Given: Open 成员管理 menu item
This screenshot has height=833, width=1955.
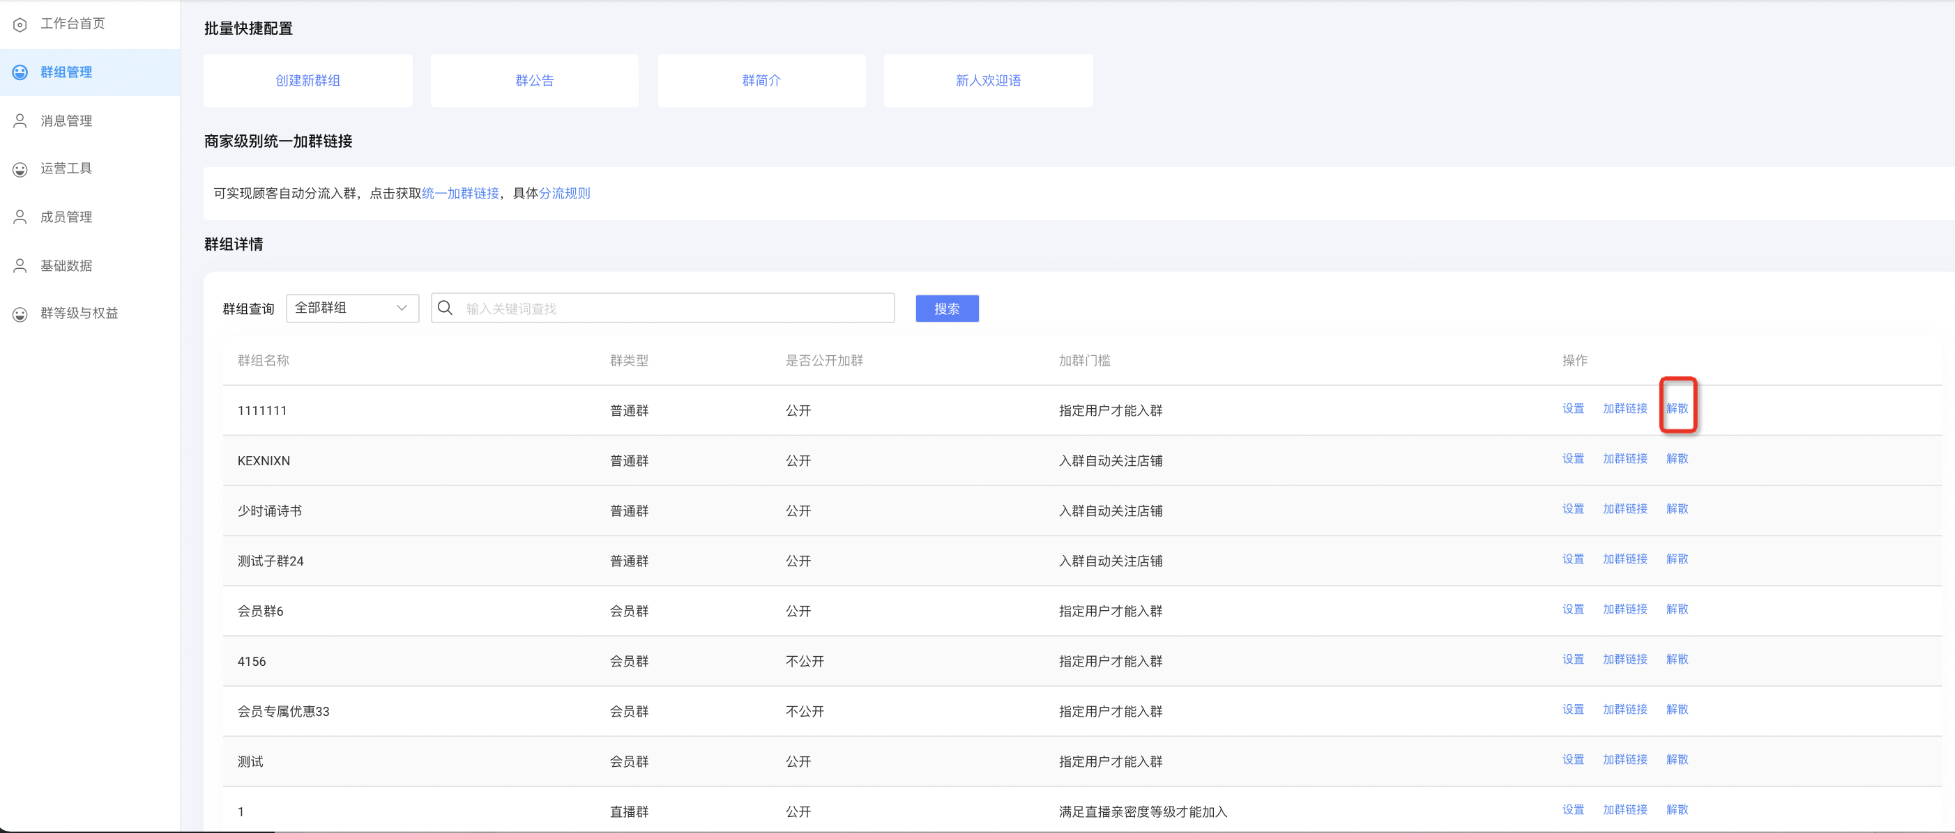Looking at the screenshot, I should point(66,217).
